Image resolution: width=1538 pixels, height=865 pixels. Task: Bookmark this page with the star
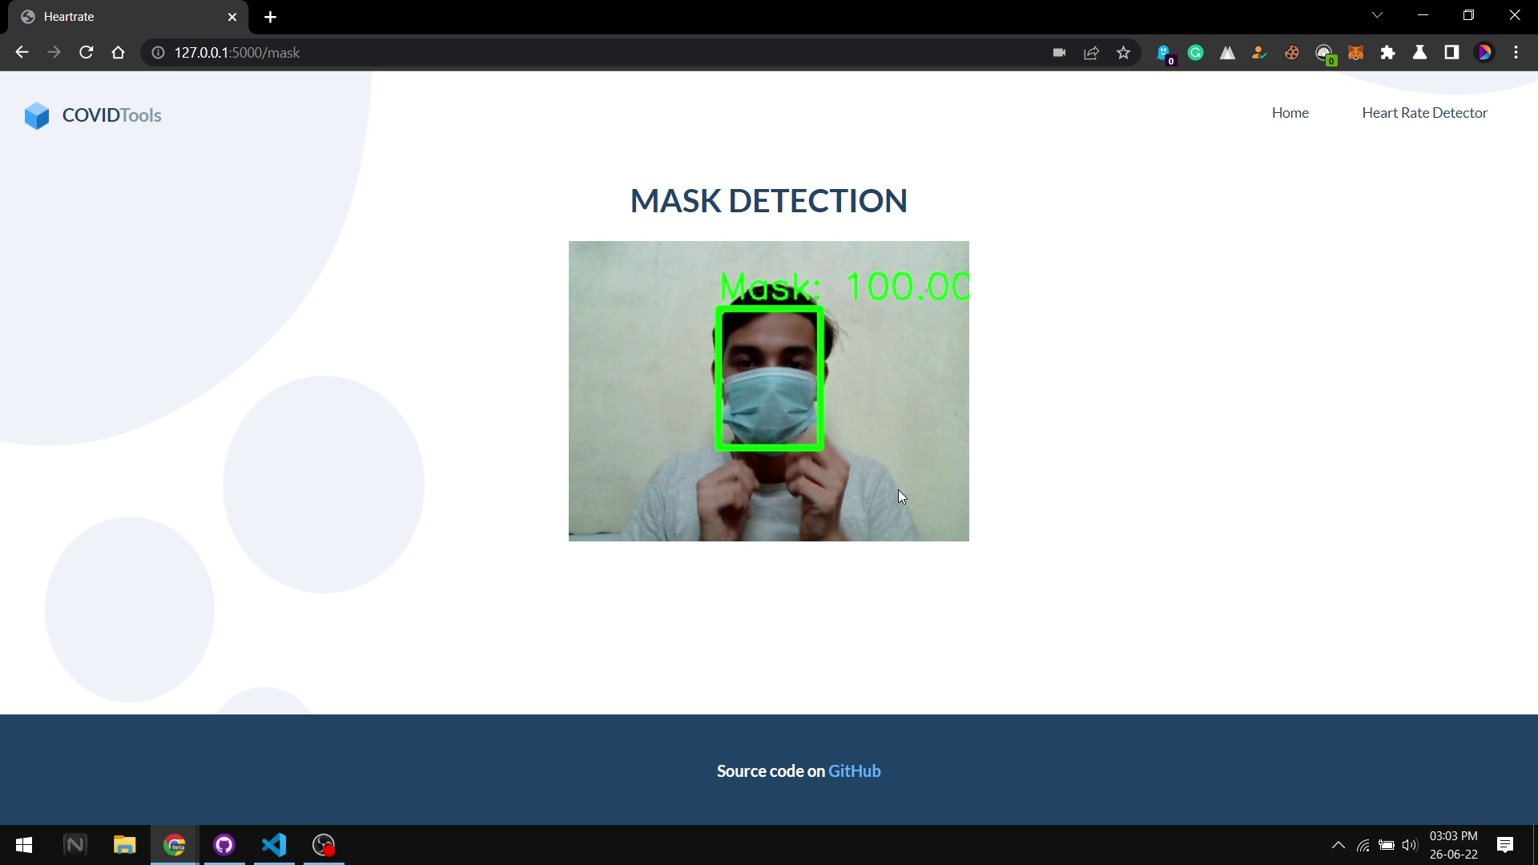pos(1123,53)
